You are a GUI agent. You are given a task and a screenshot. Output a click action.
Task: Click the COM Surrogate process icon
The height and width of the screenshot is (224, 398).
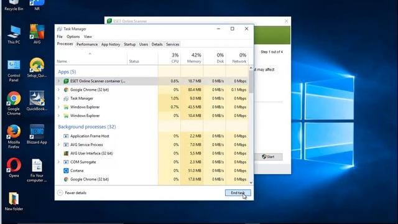coord(66,162)
